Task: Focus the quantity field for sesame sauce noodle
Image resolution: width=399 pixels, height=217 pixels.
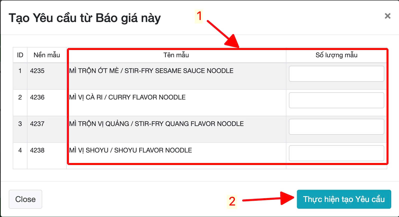Action: tap(336, 74)
